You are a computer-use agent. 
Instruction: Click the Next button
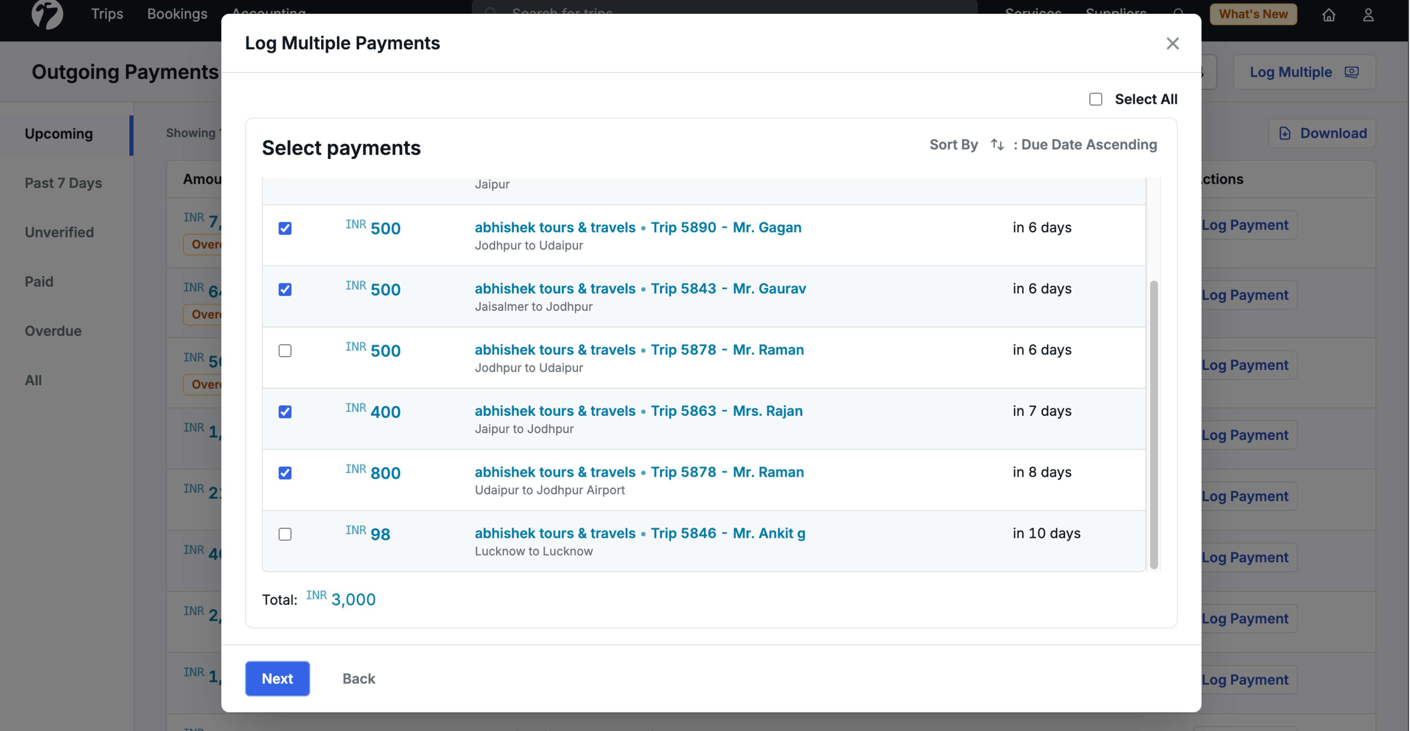277,678
